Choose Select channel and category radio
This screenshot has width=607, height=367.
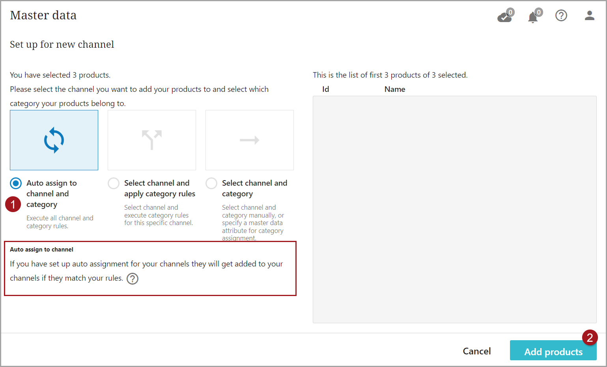pos(211,183)
